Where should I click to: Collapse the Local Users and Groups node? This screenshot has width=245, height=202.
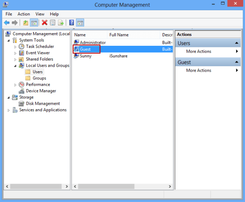click(x=16, y=65)
